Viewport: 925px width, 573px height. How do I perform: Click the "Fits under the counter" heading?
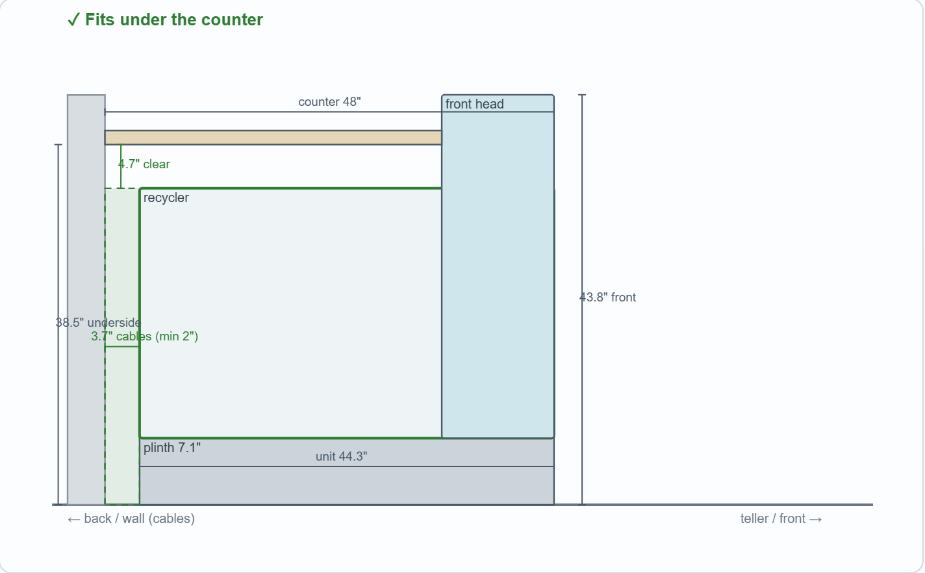[165, 20]
